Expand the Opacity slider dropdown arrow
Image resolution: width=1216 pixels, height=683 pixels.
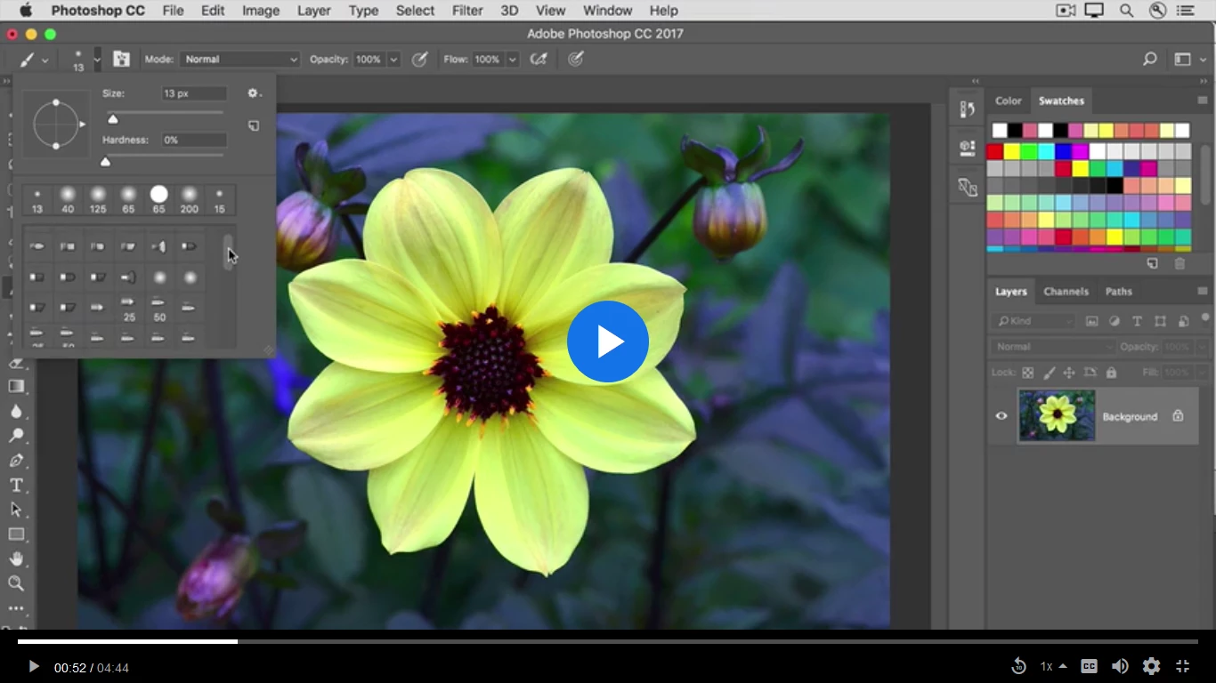click(393, 60)
